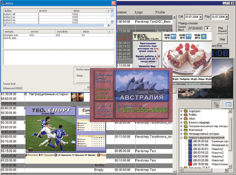Click blue clip icon of 00:00:15:00 item

coord(190,145)
